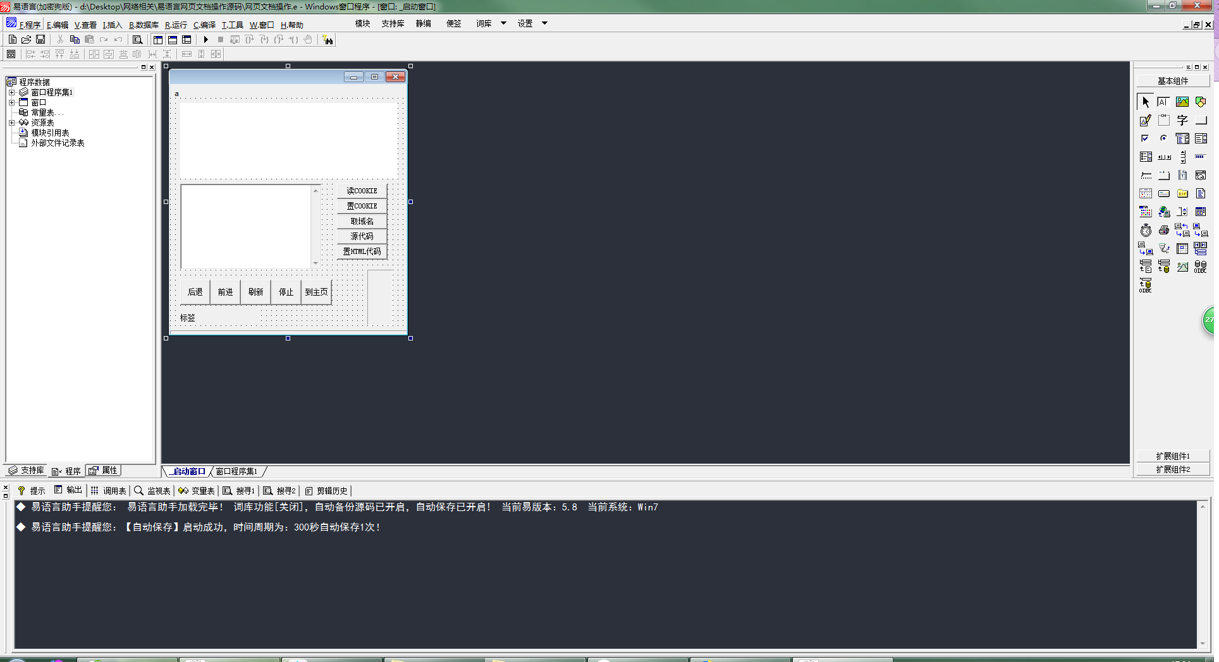This screenshot has height=662, width=1219.
Task: Open the 词库 dropdown arrow
Action: [x=504, y=23]
